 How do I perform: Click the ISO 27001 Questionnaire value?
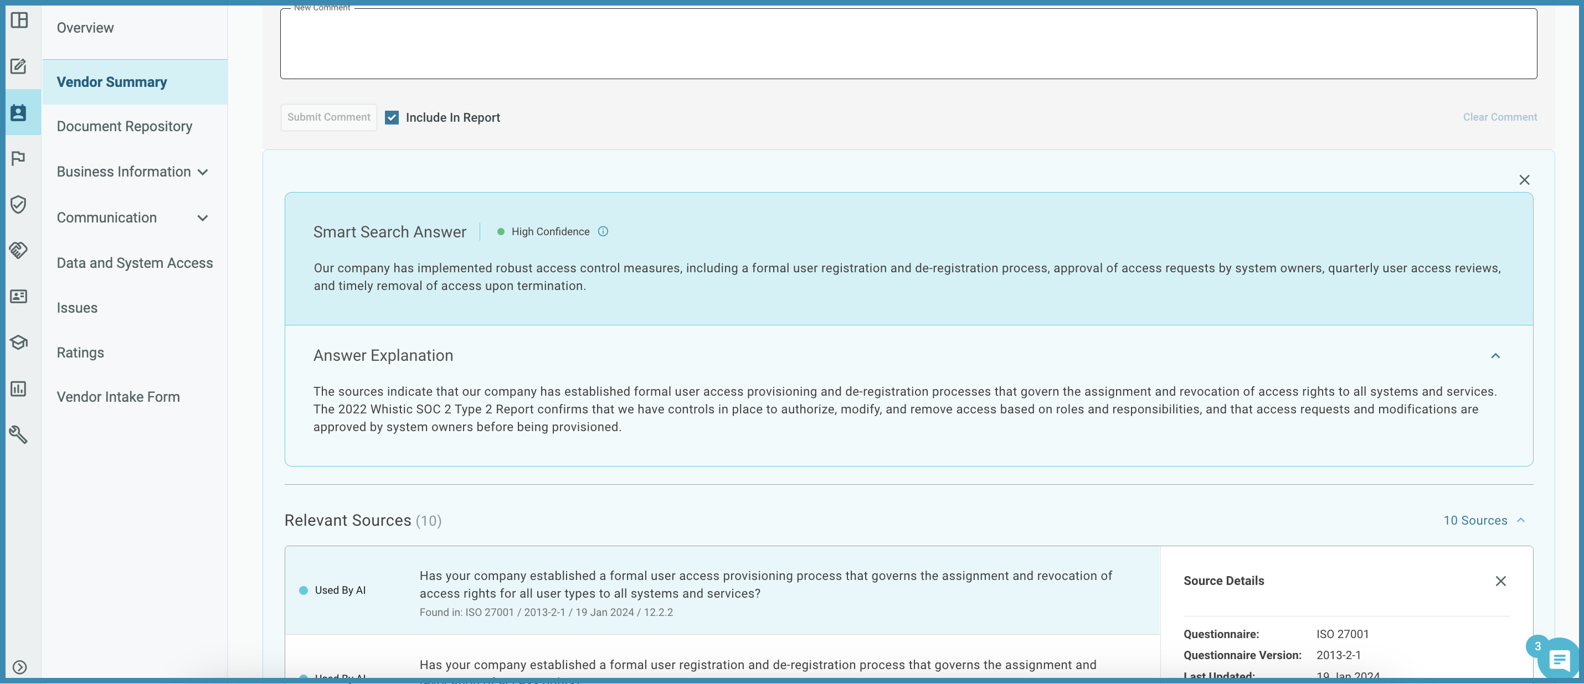coord(1342,634)
